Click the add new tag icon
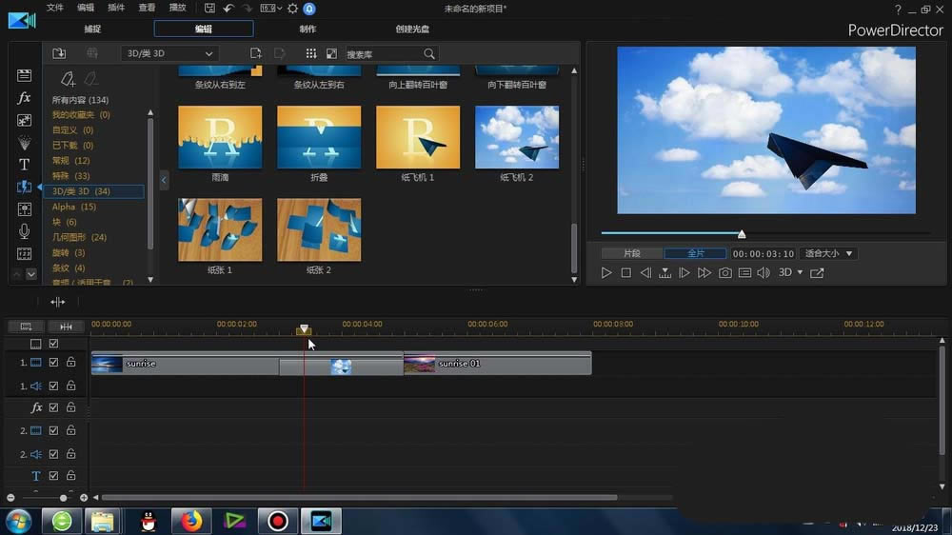The height and width of the screenshot is (535, 952). [x=68, y=79]
